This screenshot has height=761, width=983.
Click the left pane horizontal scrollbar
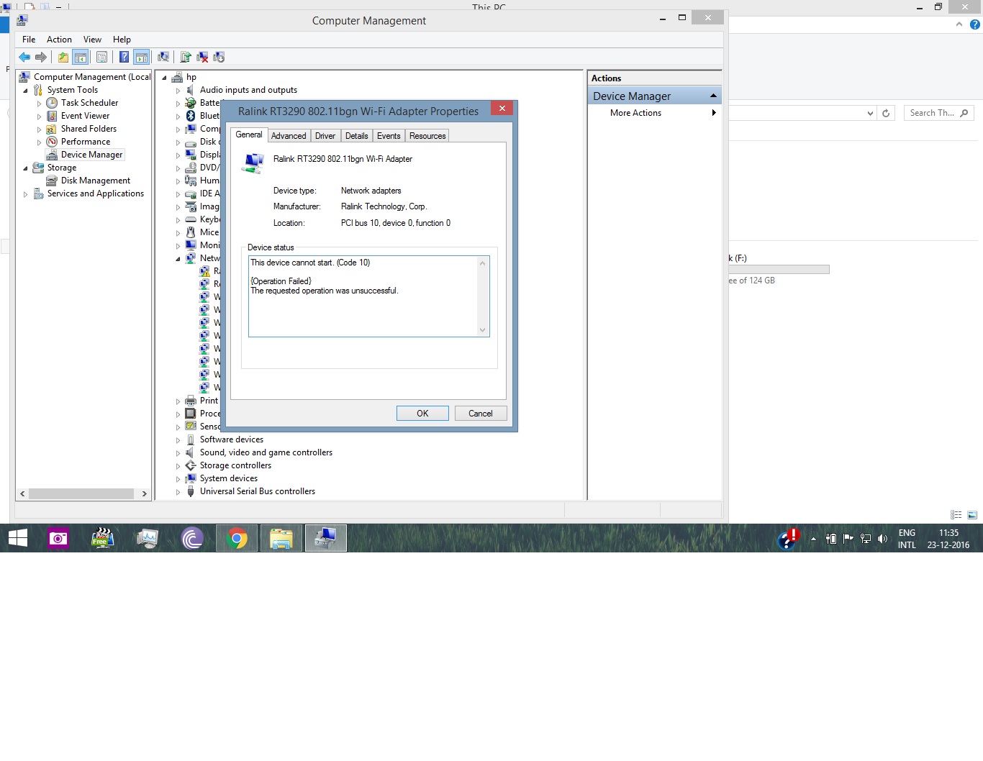(81, 494)
